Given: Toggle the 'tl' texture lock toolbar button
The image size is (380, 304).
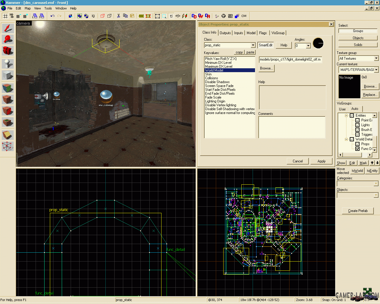Looking at the screenshot, I should (x=171, y=16).
